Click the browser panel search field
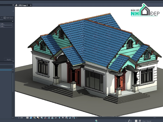This screenshot has height=122, width=163. pyautogui.click(x=7, y=66)
